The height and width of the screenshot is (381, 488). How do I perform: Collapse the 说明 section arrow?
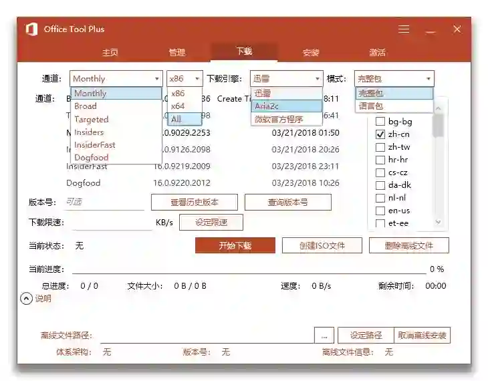pos(27,299)
